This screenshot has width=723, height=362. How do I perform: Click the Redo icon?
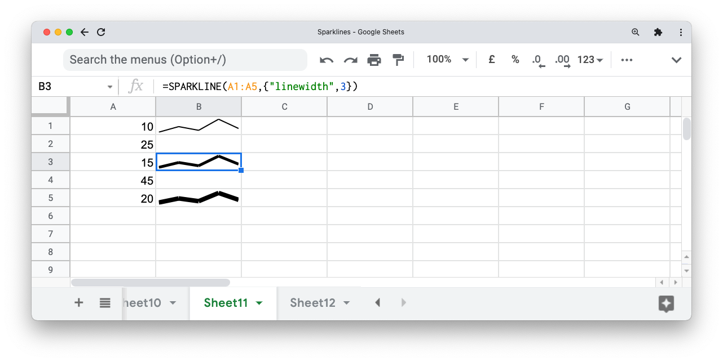(351, 59)
